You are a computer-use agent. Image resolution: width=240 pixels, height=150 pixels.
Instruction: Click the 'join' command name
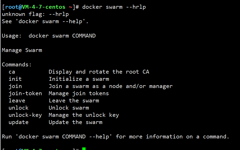[x=15, y=86]
